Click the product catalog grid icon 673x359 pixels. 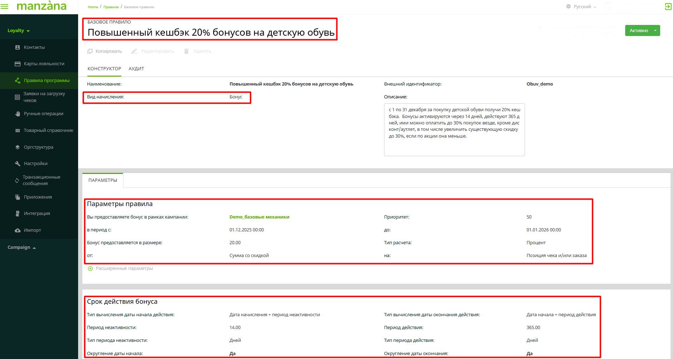[17, 130]
